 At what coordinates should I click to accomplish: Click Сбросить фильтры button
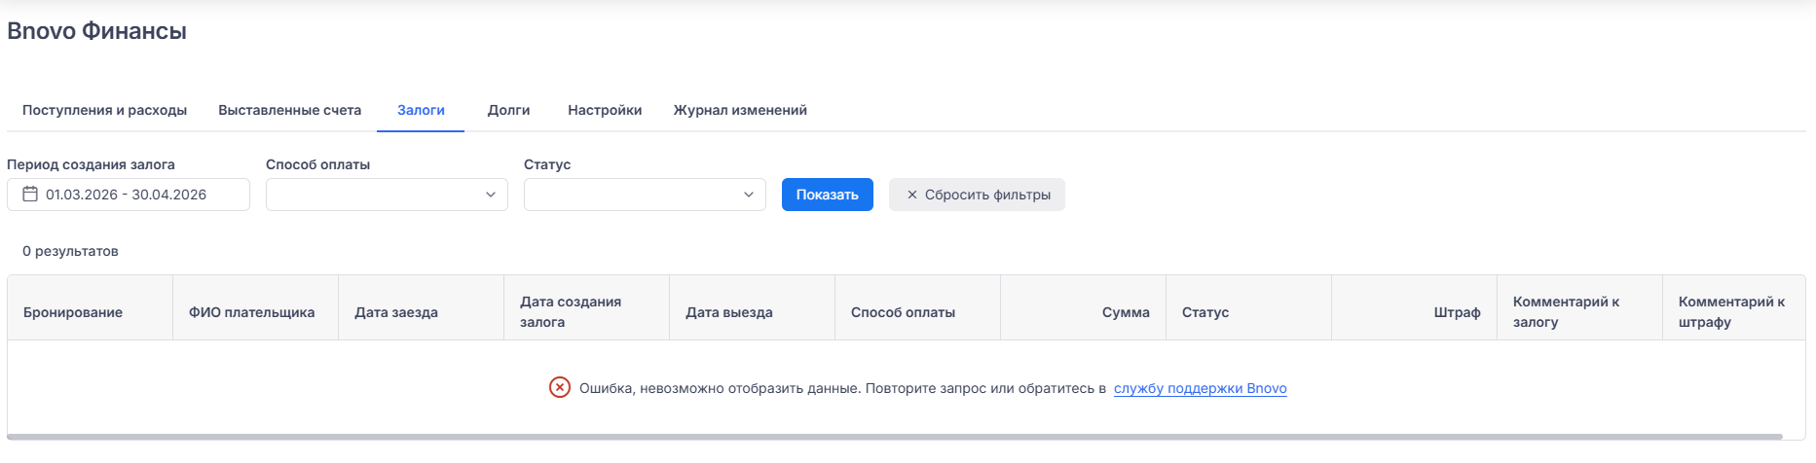click(x=977, y=195)
